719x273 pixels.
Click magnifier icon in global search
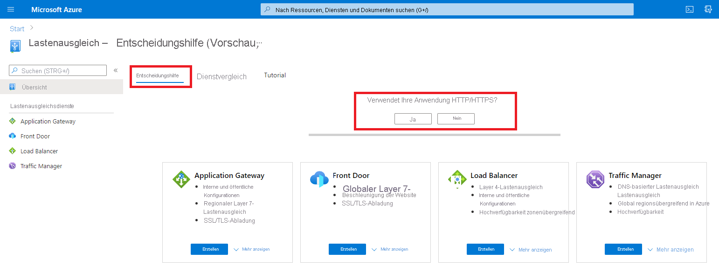(x=267, y=9)
